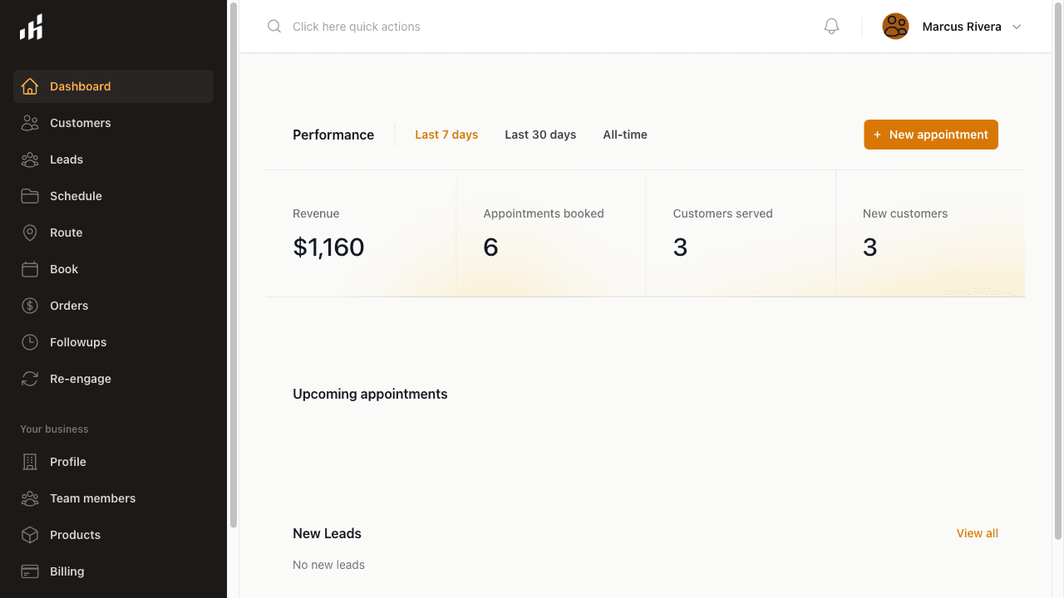
Task: Switch to the Last 30 days tab
Action: tap(539, 134)
